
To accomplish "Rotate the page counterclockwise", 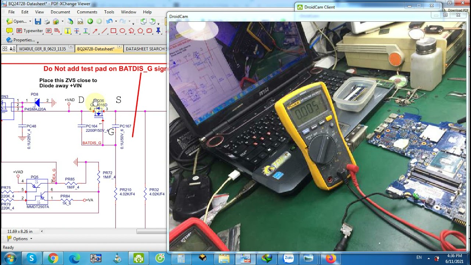I will 143,21.
